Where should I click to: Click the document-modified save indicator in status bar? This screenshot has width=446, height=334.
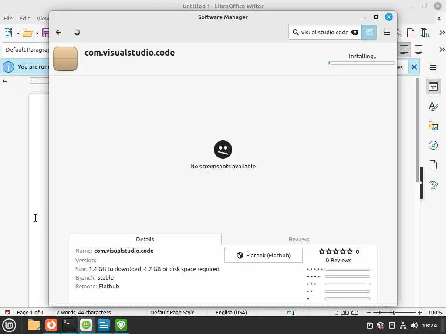[7, 312]
